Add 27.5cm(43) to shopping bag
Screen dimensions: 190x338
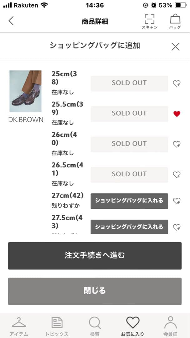[x=129, y=227]
